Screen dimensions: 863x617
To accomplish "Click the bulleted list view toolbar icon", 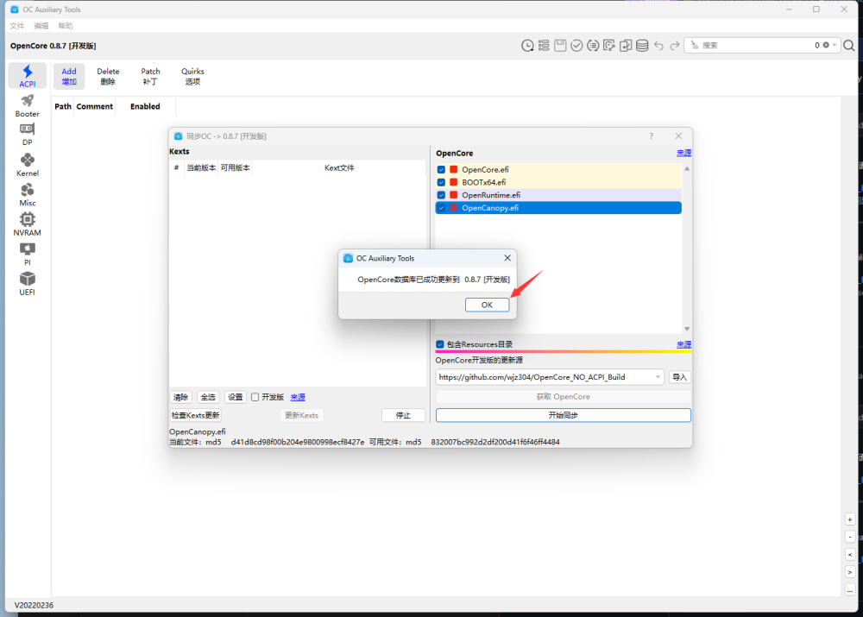I will 544,46.
